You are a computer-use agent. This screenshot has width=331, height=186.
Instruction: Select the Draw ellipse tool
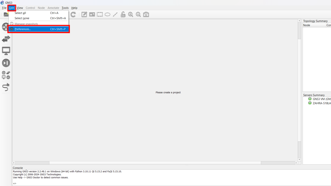click(108, 15)
